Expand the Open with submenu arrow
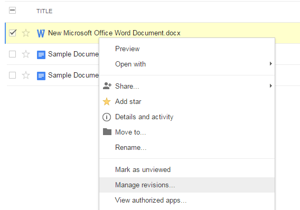This screenshot has width=300, height=210. [x=270, y=64]
